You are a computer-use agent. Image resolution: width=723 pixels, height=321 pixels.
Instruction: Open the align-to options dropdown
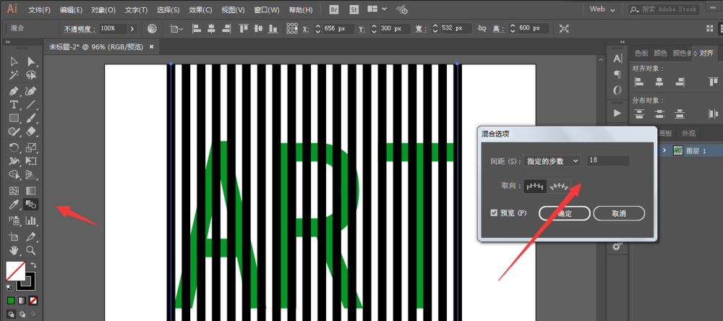tap(176, 29)
